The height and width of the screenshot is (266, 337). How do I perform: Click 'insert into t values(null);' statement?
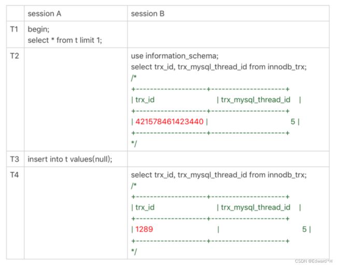(x=70, y=159)
